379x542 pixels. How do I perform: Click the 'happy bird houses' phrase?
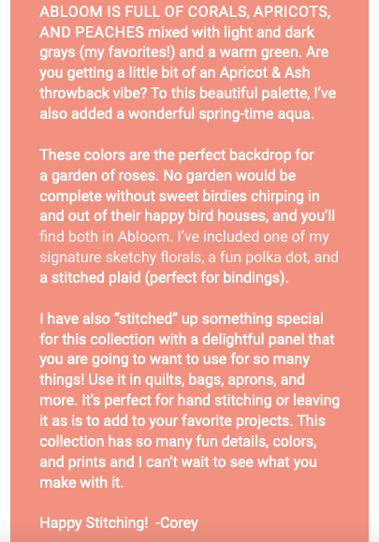(x=206, y=216)
